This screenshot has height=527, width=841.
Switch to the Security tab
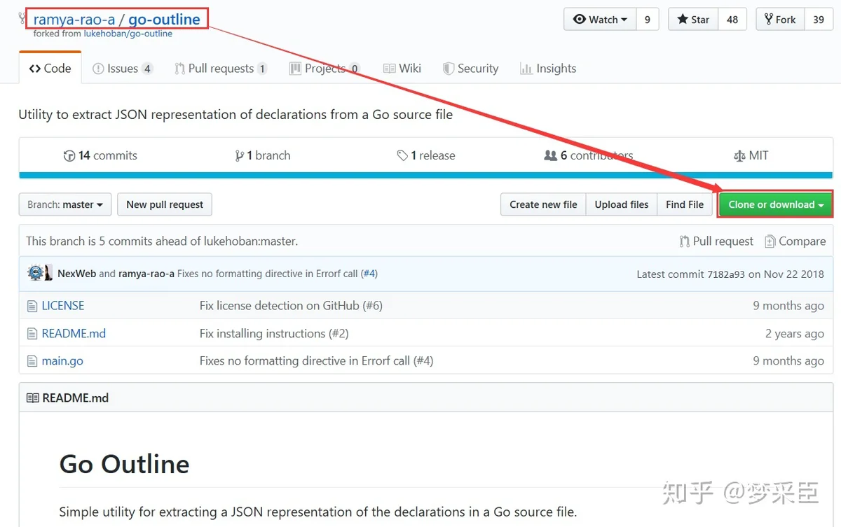[470, 68]
